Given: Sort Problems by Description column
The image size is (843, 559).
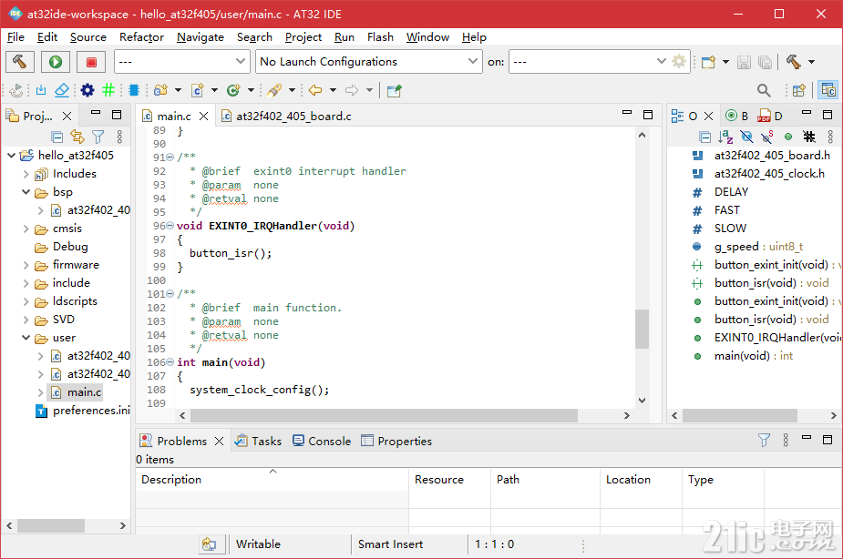Looking at the screenshot, I should click(x=272, y=480).
